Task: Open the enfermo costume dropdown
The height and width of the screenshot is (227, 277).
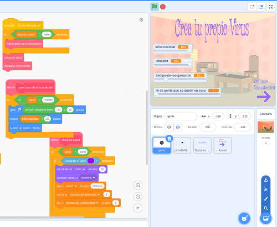Action: pos(88,178)
